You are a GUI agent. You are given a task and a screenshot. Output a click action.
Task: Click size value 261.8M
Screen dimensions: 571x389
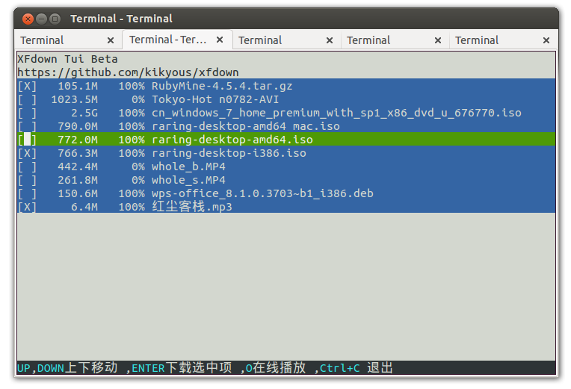pos(78,180)
